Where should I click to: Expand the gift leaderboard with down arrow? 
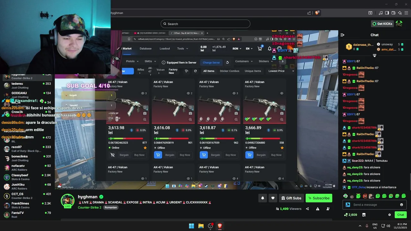coord(374,56)
